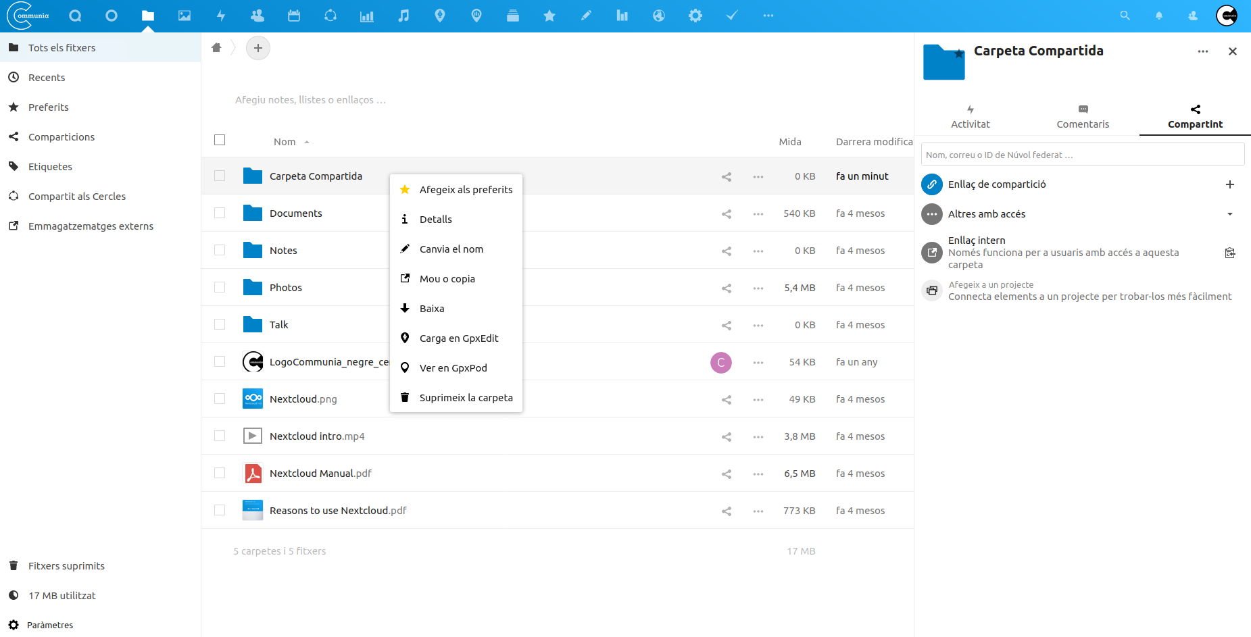Open more actions for Nextcloud intro.mp4
Screen dimensions: 1251x637
pos(758,436)
